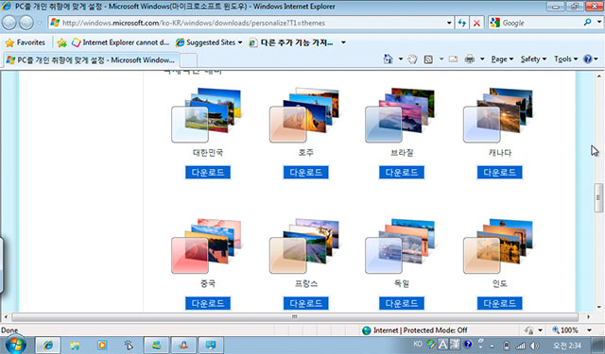Image resolution: width=605 pixels, height=354 pixels.
Task: Expand the Suggested Sites dropdown
Action: 240,42
